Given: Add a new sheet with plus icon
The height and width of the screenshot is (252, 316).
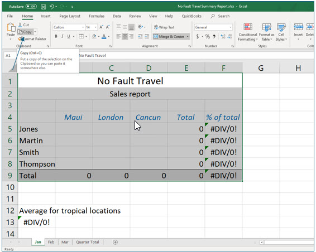Looking at the screenshot, I should click(x=115, y=242).
